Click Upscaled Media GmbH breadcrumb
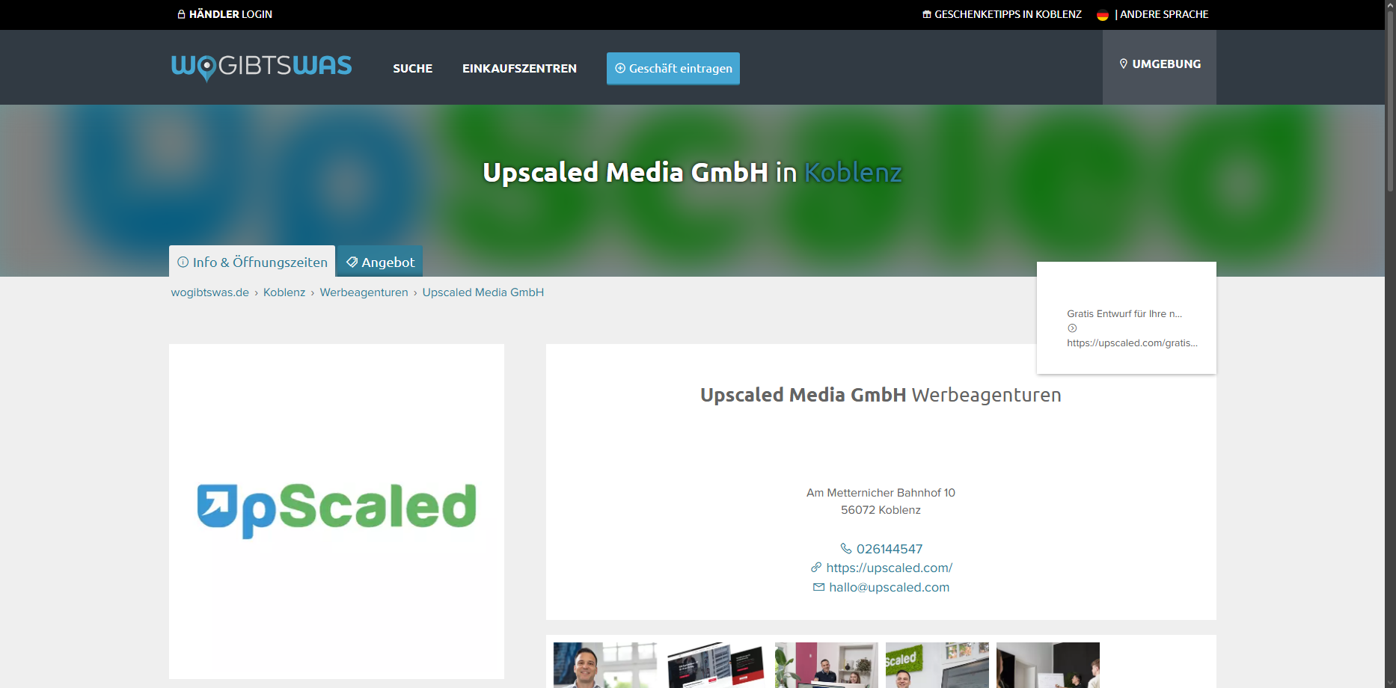Viewport: 1396px width, 688px height. coord(483,292)
